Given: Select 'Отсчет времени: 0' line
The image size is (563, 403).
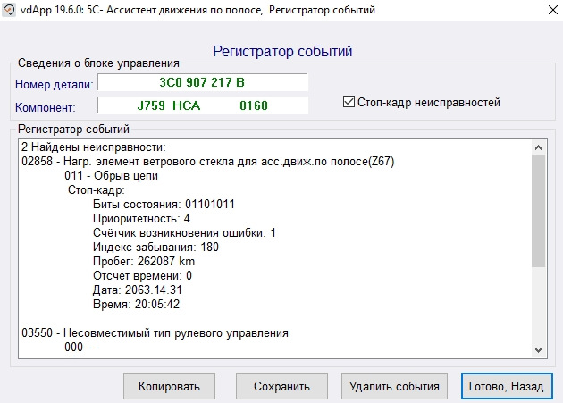Looking at the screenshot, I should tap(143, 275).
